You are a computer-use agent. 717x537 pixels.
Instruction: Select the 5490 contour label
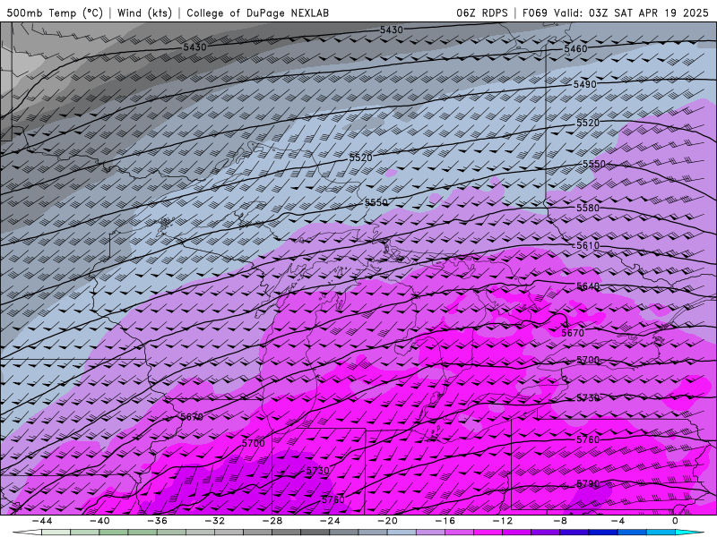pyautogui.click(x=585, y=84)
